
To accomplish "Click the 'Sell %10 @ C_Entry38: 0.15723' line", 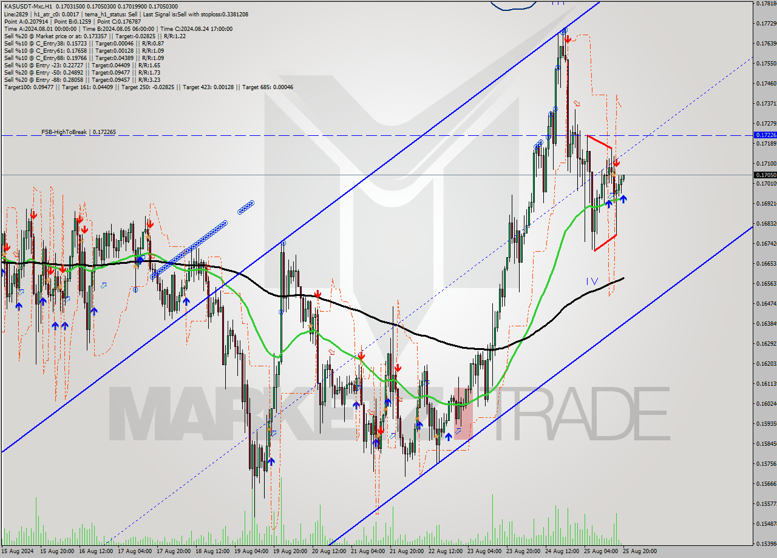I will (x=84, y=43).
